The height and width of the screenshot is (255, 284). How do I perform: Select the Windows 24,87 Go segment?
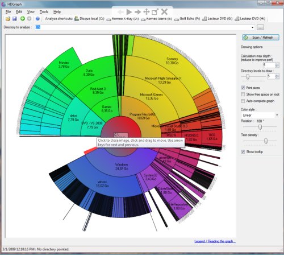click(122, 166)
